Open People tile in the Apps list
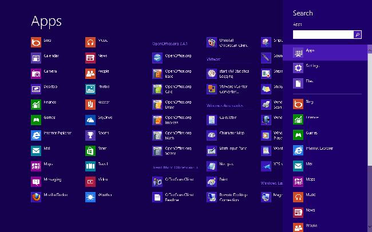Image resolution: width=372 pixels, height=232 pixels. coord(90,74)
